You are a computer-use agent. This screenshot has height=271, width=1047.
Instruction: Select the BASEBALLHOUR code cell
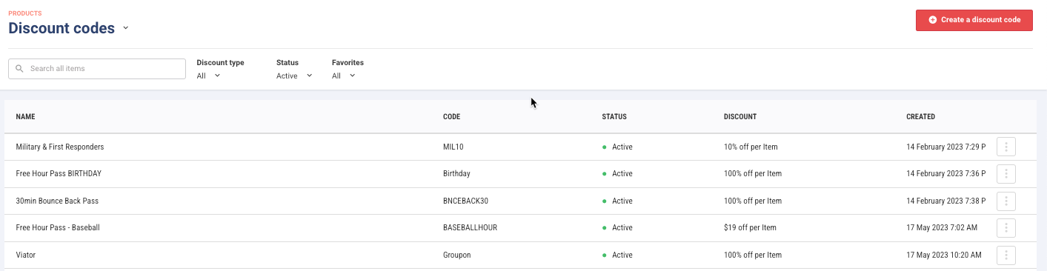[470, 228]
